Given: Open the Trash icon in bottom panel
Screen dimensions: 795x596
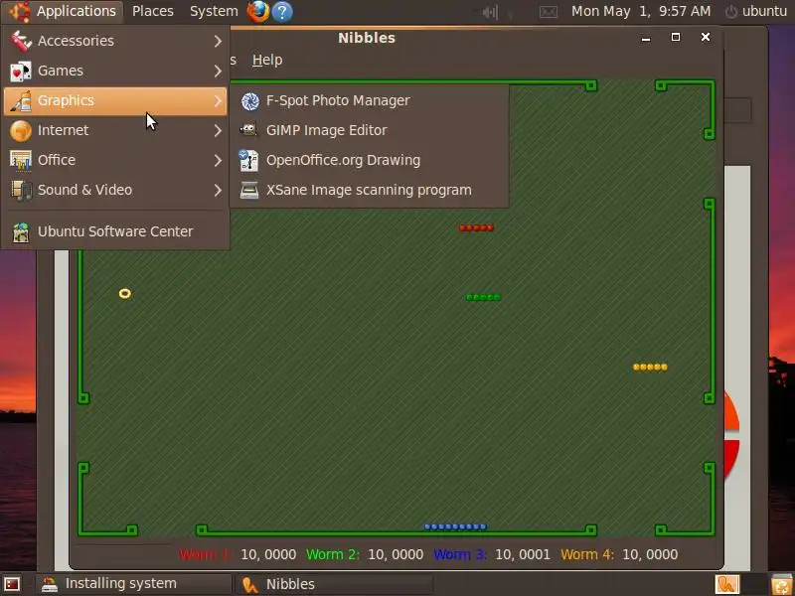Looking at the screenshot, I should (x=781, y=584).
